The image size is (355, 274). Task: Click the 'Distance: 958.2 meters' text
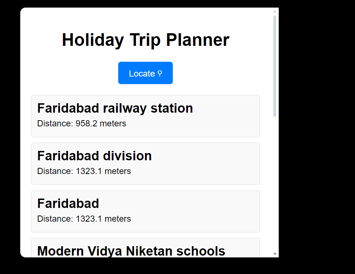point(82,123)
